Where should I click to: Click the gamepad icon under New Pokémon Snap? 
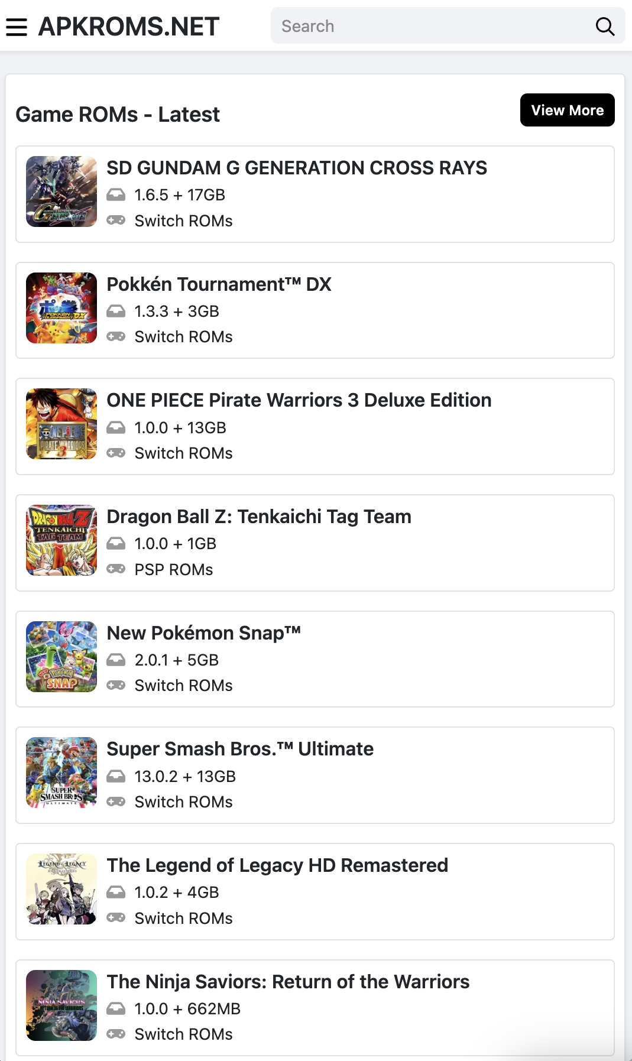pyautogui.click(x=116, y=685)
